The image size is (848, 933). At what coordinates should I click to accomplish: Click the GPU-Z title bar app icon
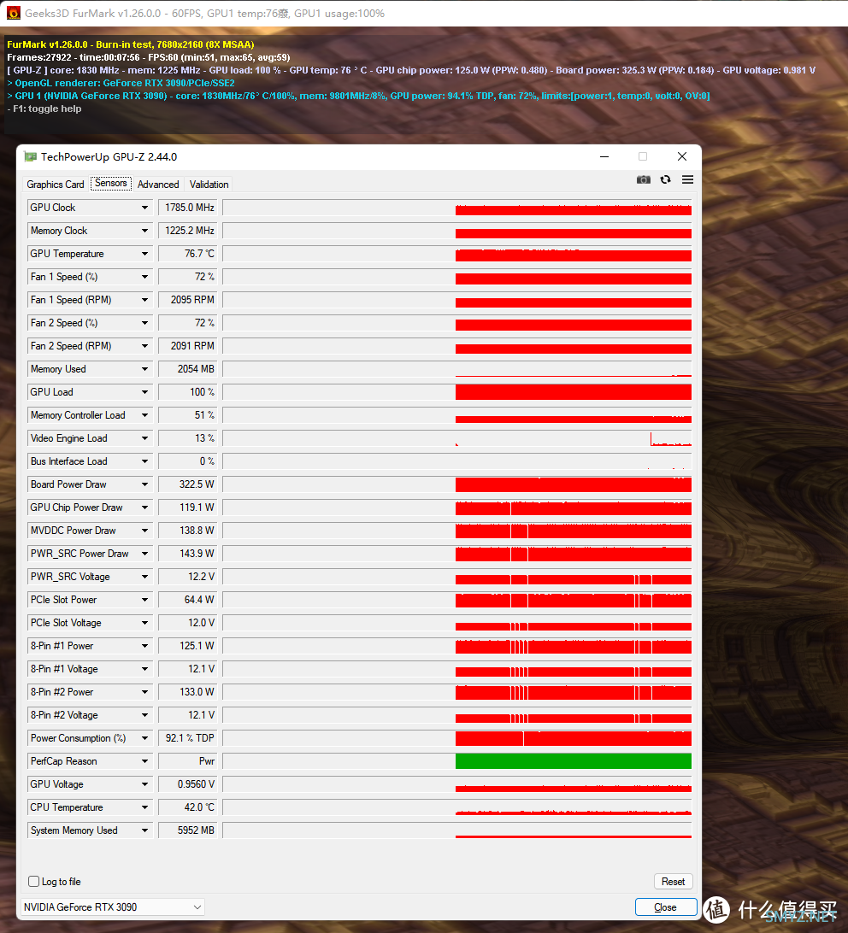pyautogui.click(x=30, y=157)
